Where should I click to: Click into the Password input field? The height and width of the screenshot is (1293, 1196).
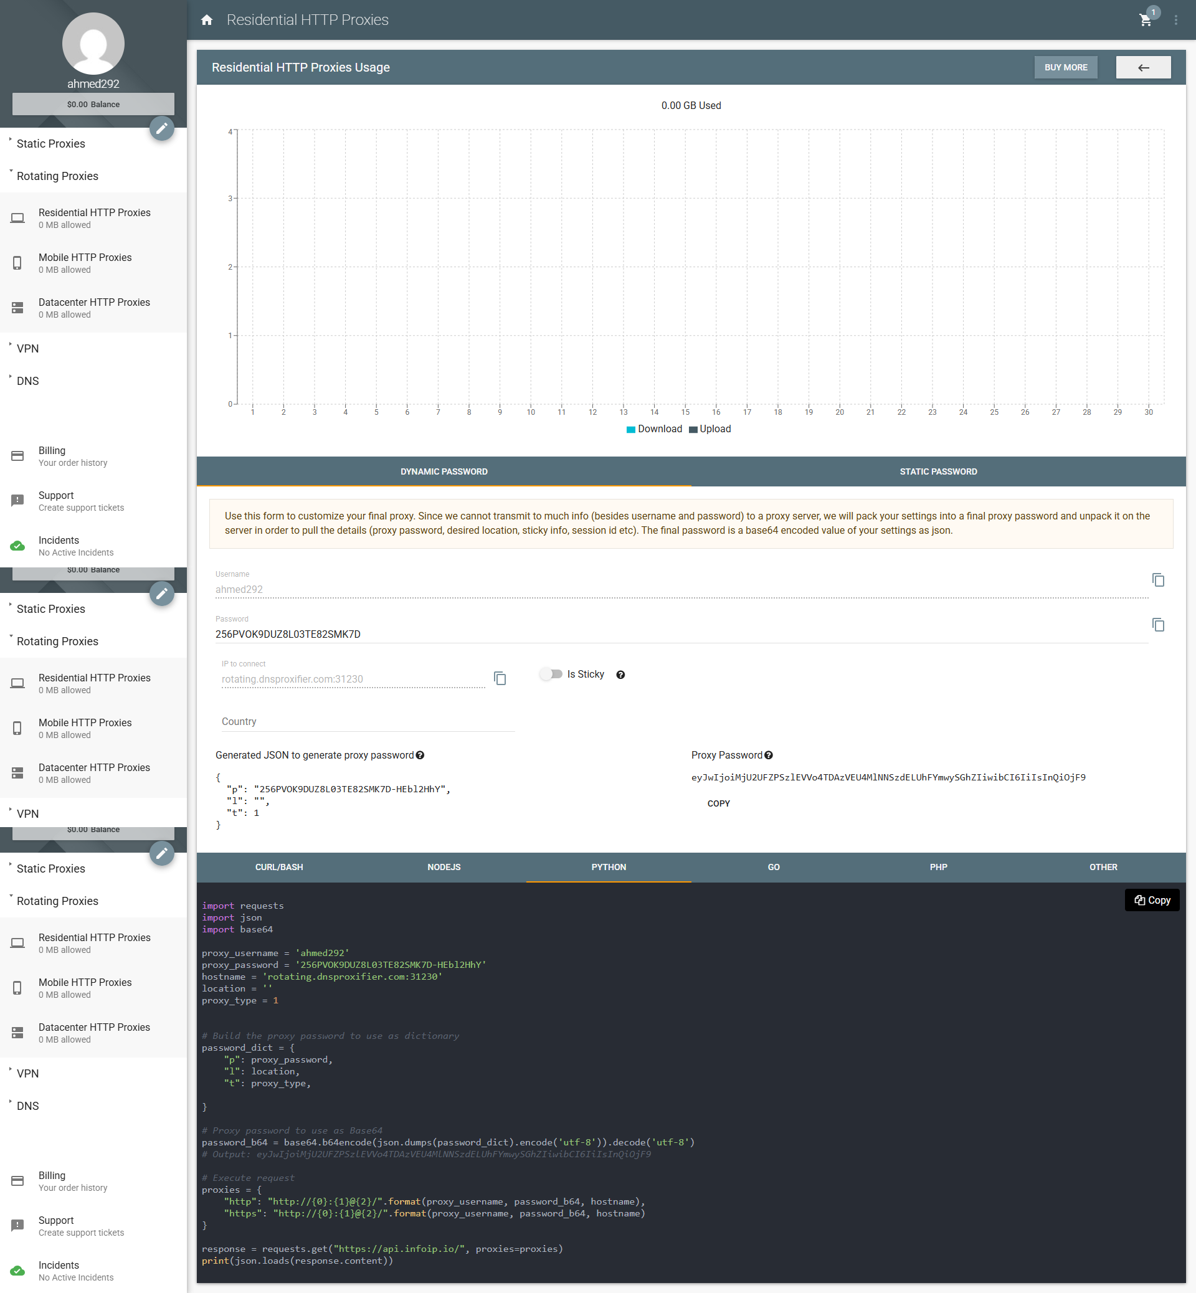click(681, 634)
